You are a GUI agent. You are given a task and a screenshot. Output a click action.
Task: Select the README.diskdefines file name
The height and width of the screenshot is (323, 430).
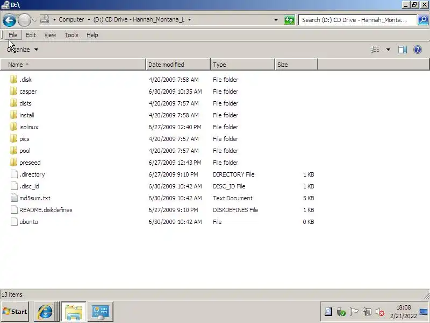[46, 210]
